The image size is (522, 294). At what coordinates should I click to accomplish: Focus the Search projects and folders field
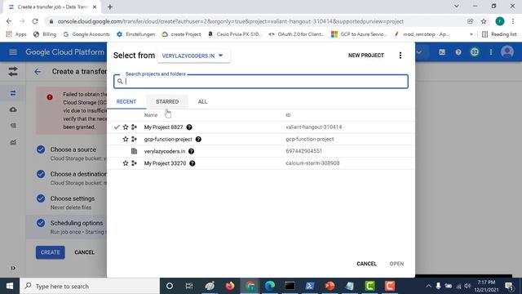(x=261, y=82)
